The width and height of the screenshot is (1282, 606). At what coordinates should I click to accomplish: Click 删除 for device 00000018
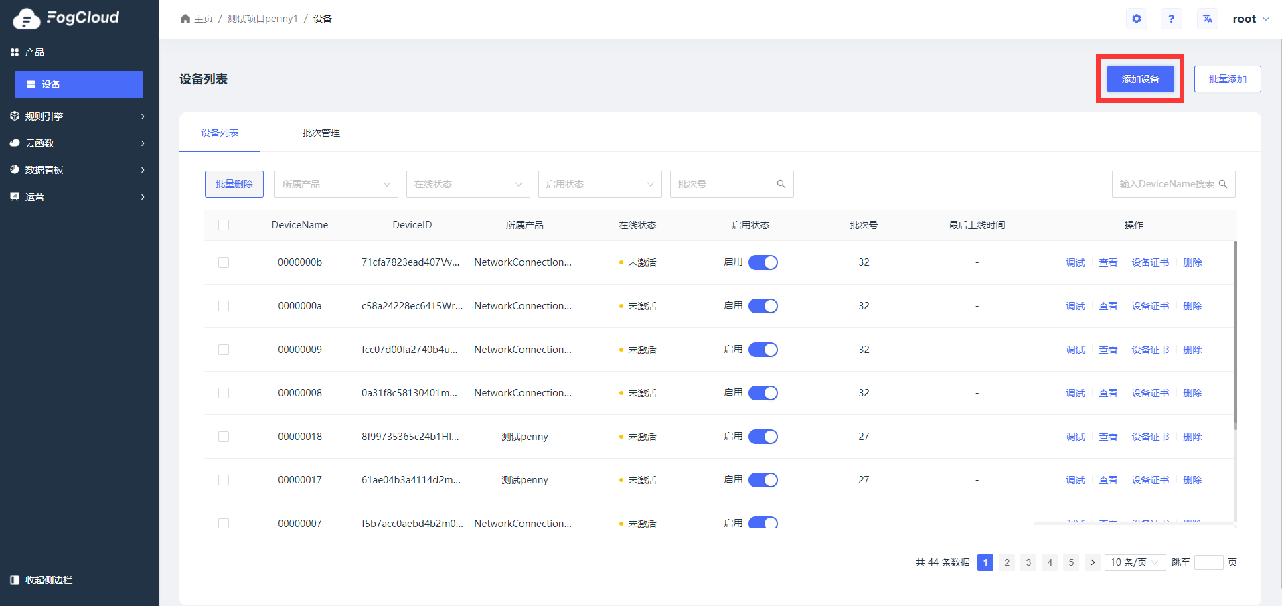tap(1192, 437)
